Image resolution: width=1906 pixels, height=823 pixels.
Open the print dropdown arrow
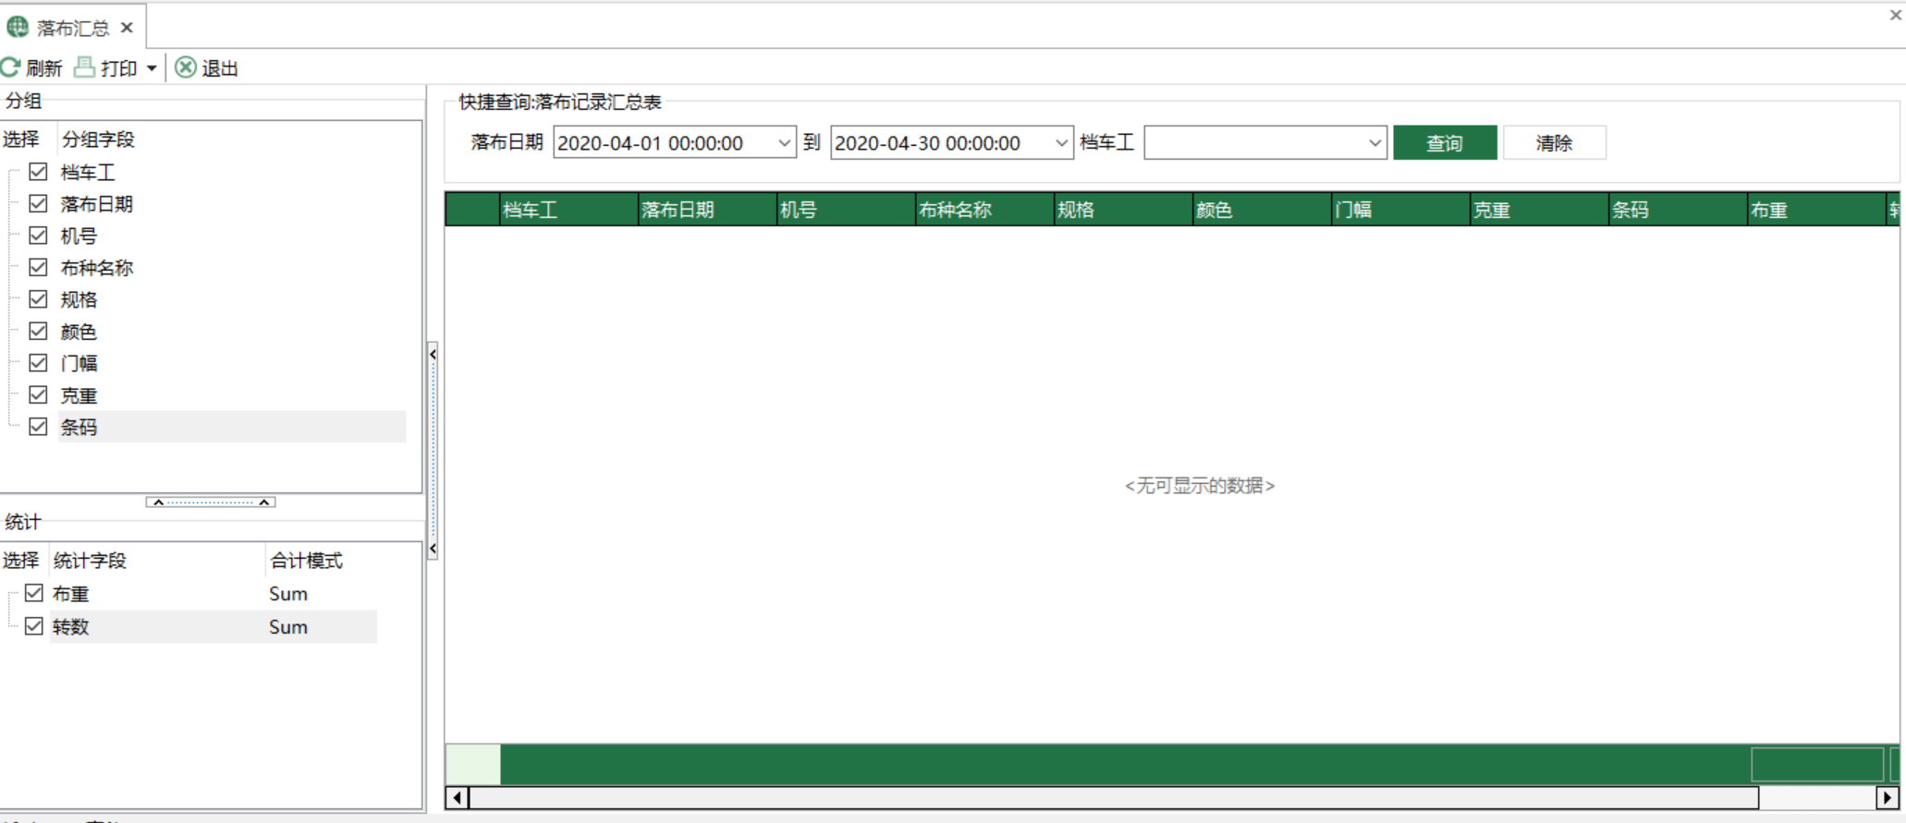point(152,68)
